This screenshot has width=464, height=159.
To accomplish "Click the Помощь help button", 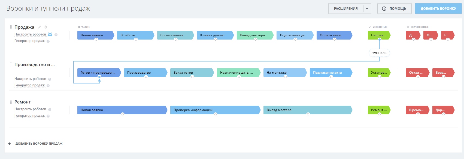I will tap(394, 9).
